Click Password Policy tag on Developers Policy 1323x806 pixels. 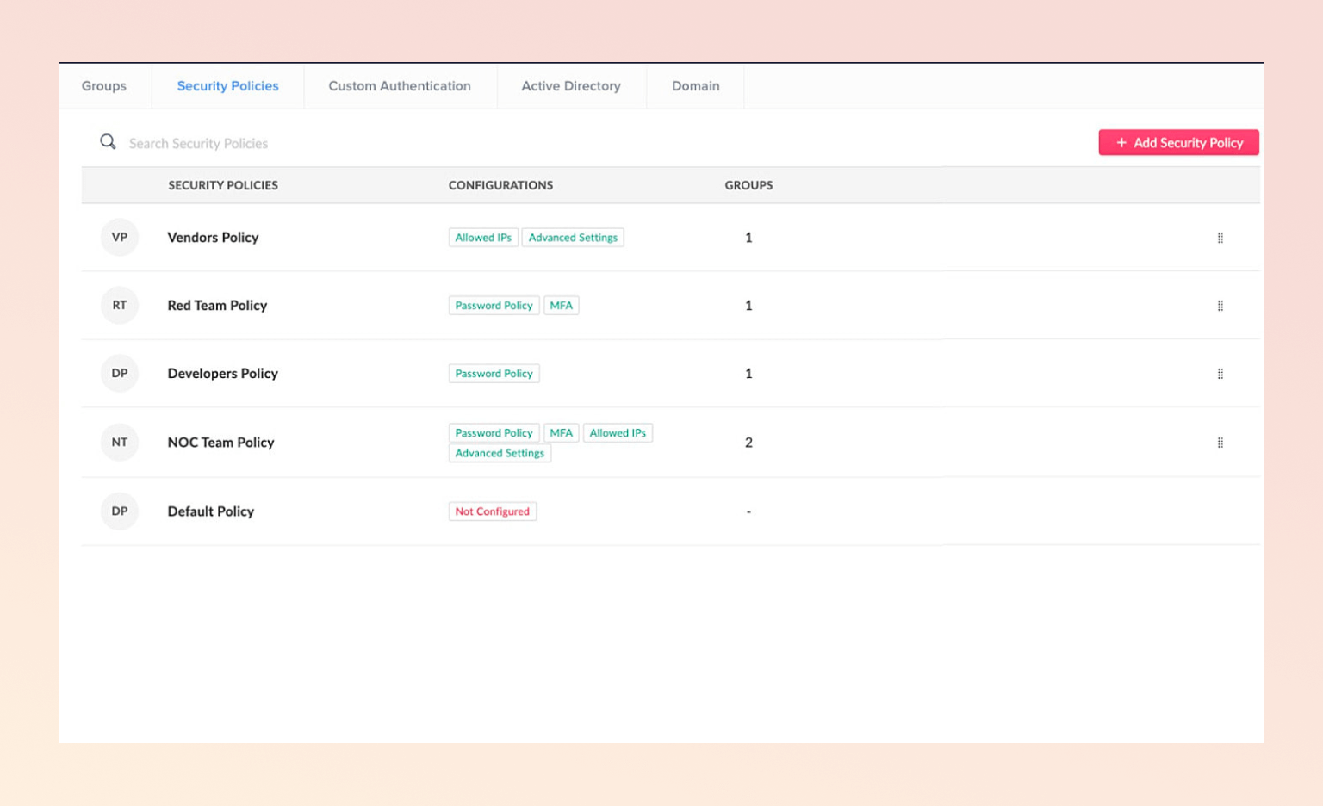pyautogui.click(x=494, y=374)
